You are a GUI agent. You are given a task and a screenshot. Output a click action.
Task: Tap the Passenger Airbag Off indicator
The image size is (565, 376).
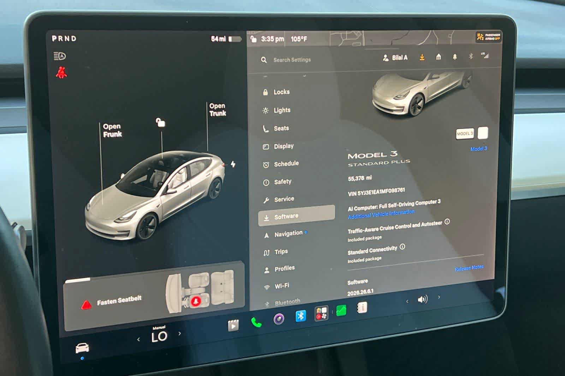point(488,37)
